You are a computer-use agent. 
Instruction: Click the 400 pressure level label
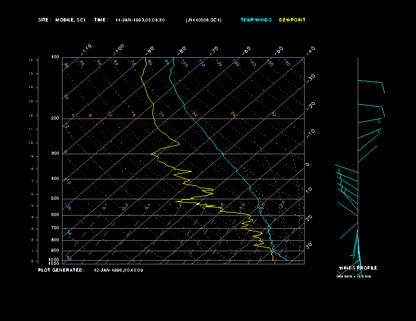pos(55,178)
